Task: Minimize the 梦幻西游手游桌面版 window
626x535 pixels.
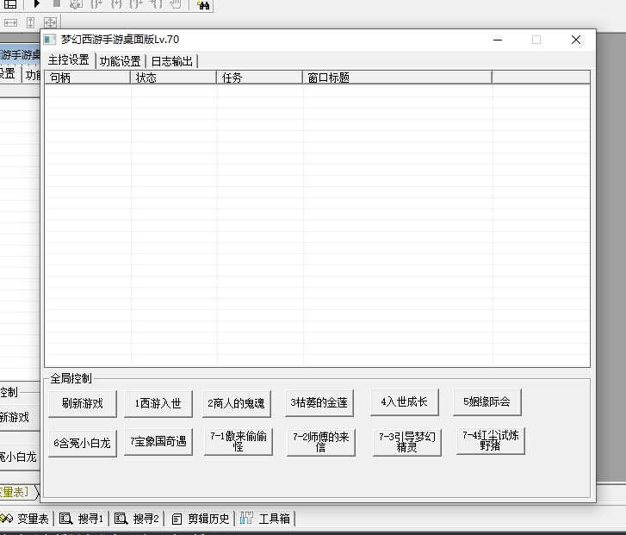Action: [498, 40]
